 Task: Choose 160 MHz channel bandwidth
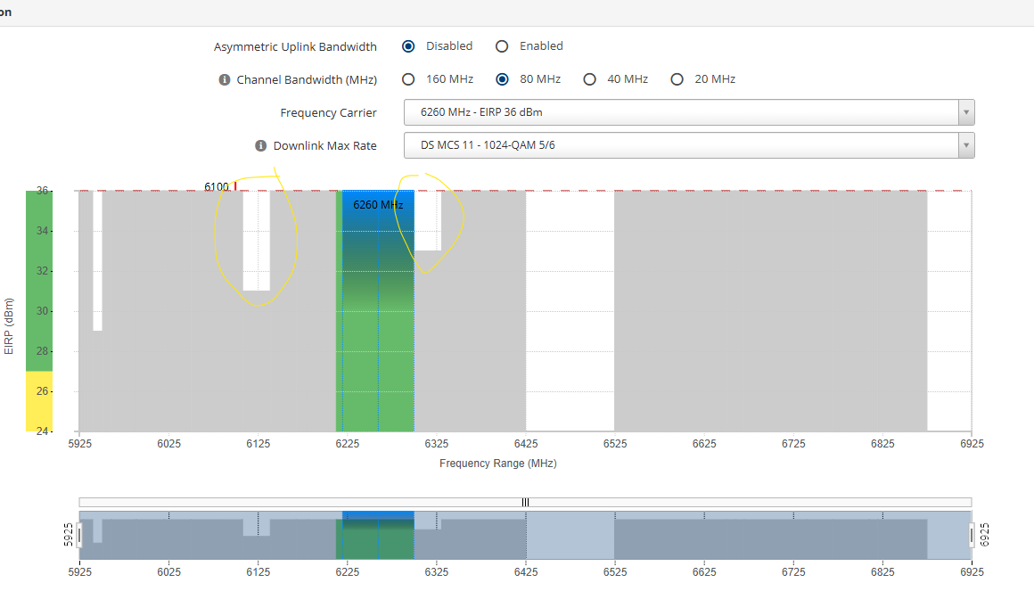(408, 79)
